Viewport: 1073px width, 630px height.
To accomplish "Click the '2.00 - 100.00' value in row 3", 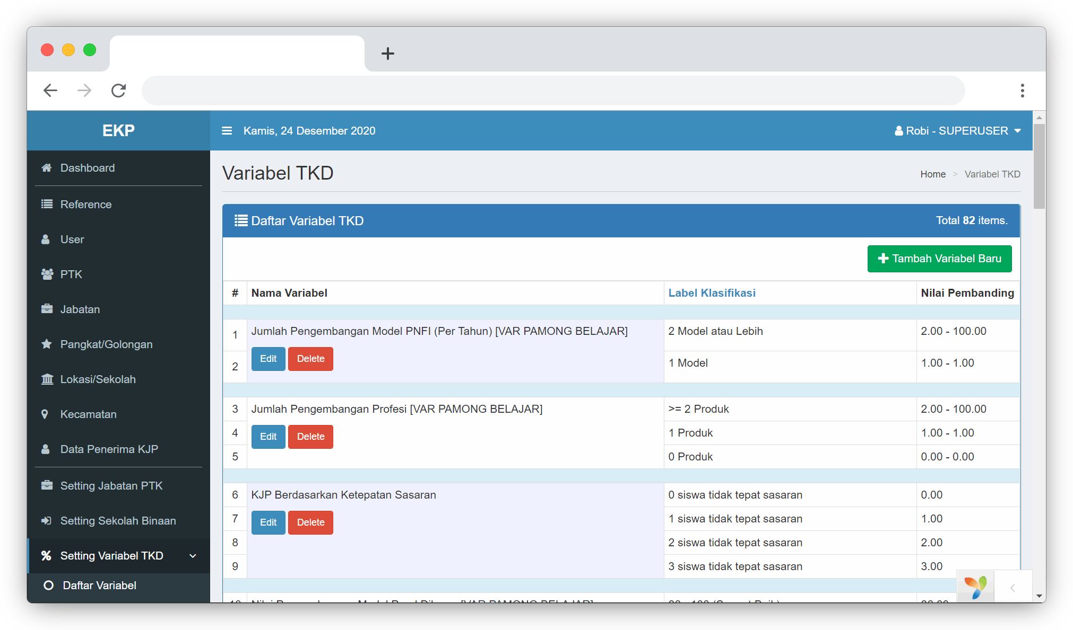I will [953, 409].
